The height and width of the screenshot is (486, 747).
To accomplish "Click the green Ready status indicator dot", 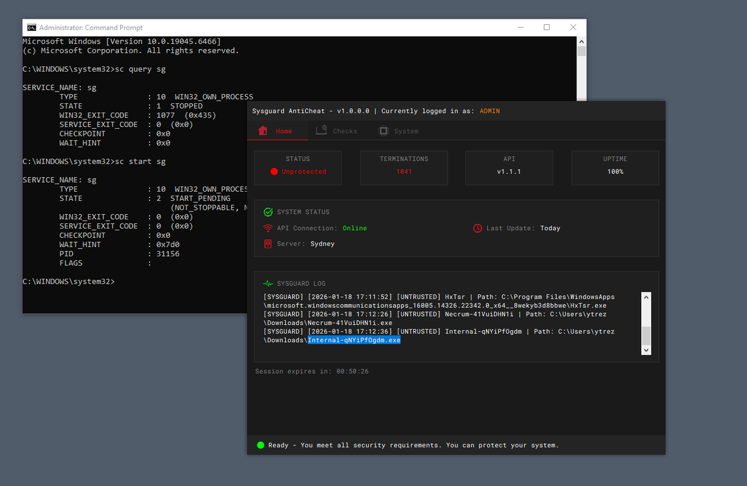I will click(x=261, y=445).
